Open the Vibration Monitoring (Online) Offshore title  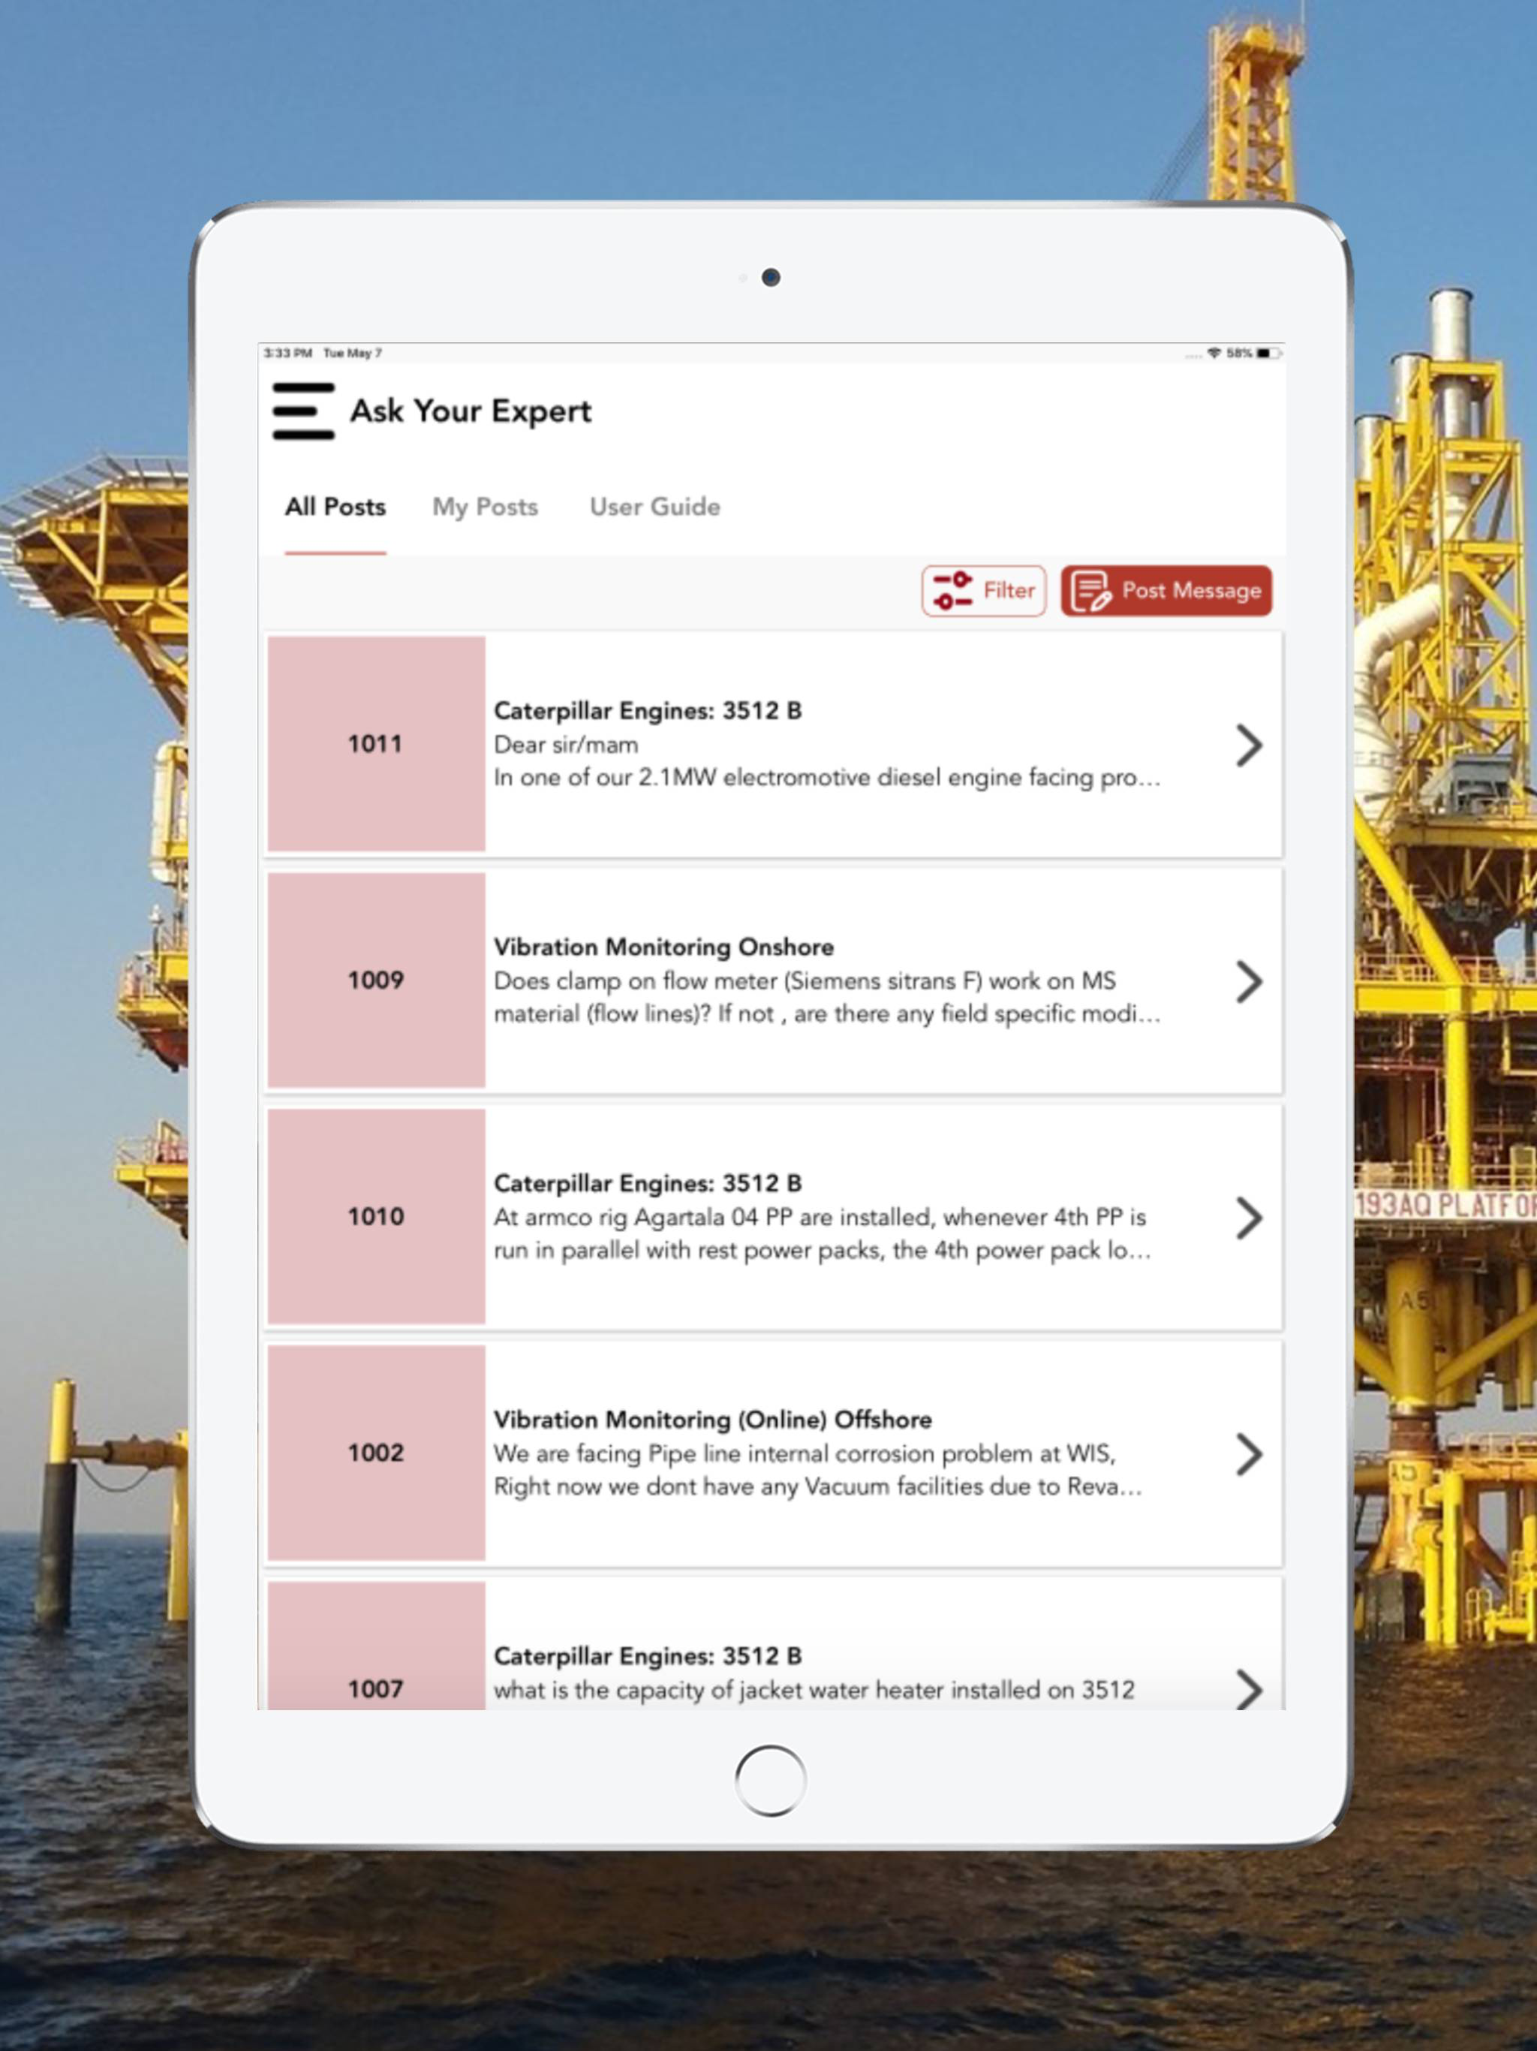pos(713,1420)
